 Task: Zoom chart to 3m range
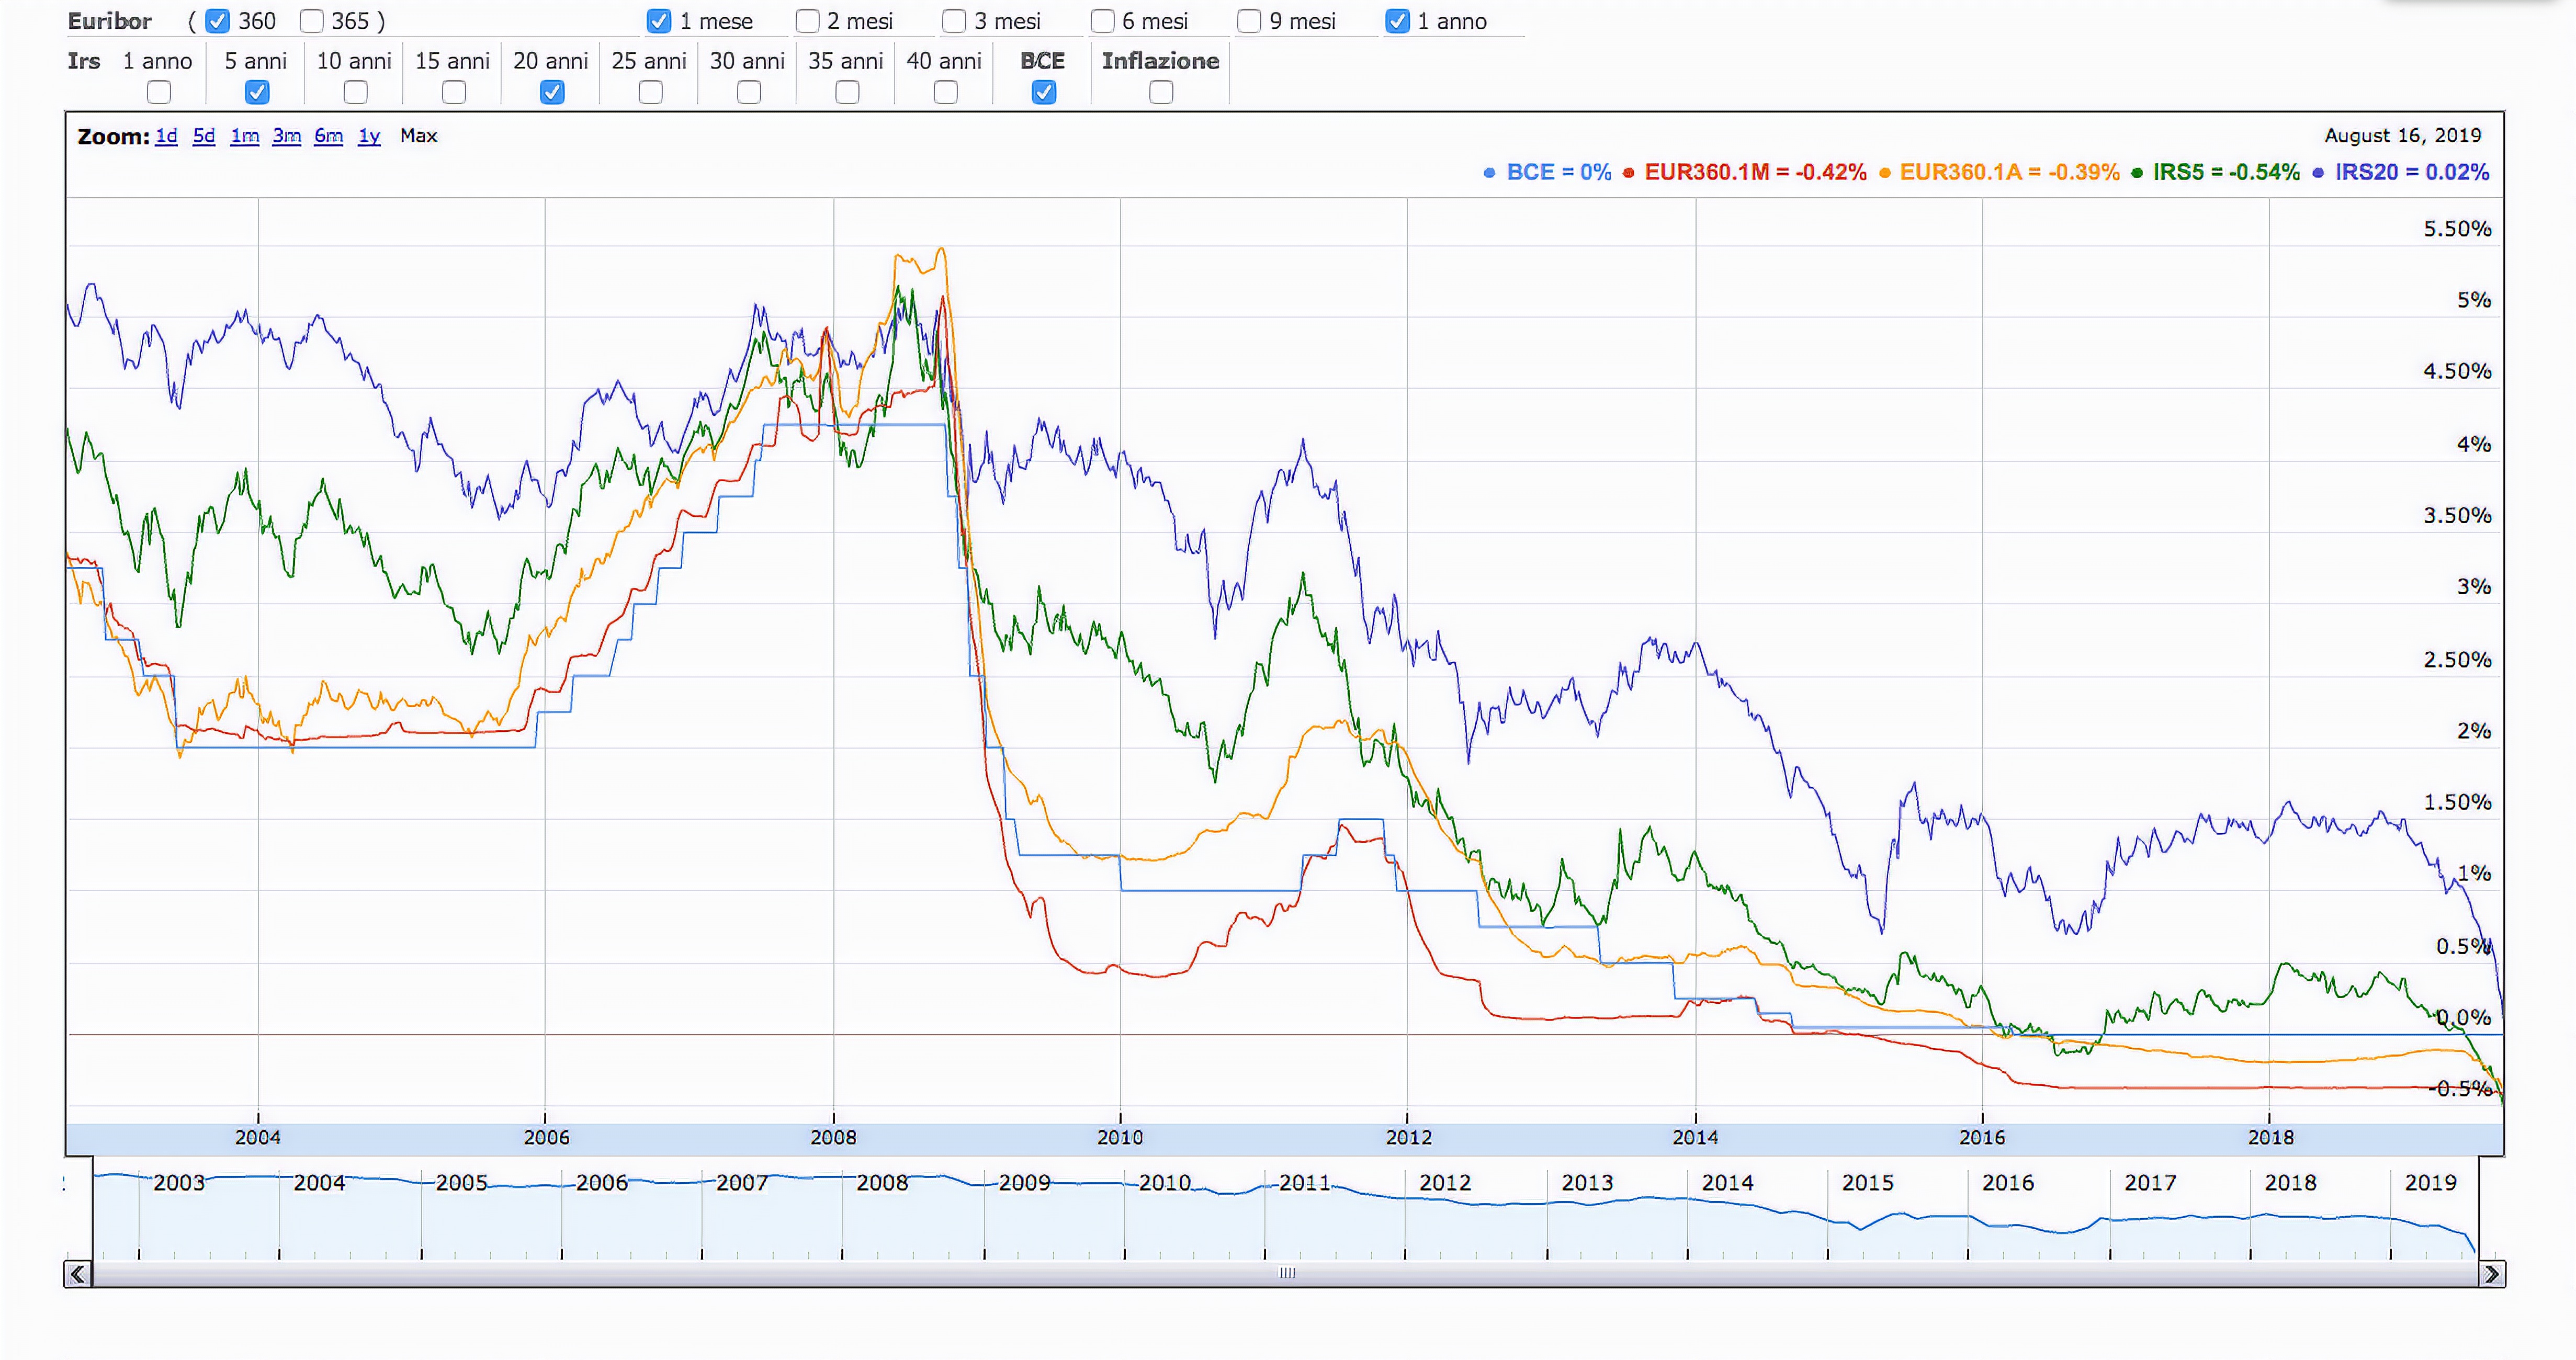click(286, 136)
